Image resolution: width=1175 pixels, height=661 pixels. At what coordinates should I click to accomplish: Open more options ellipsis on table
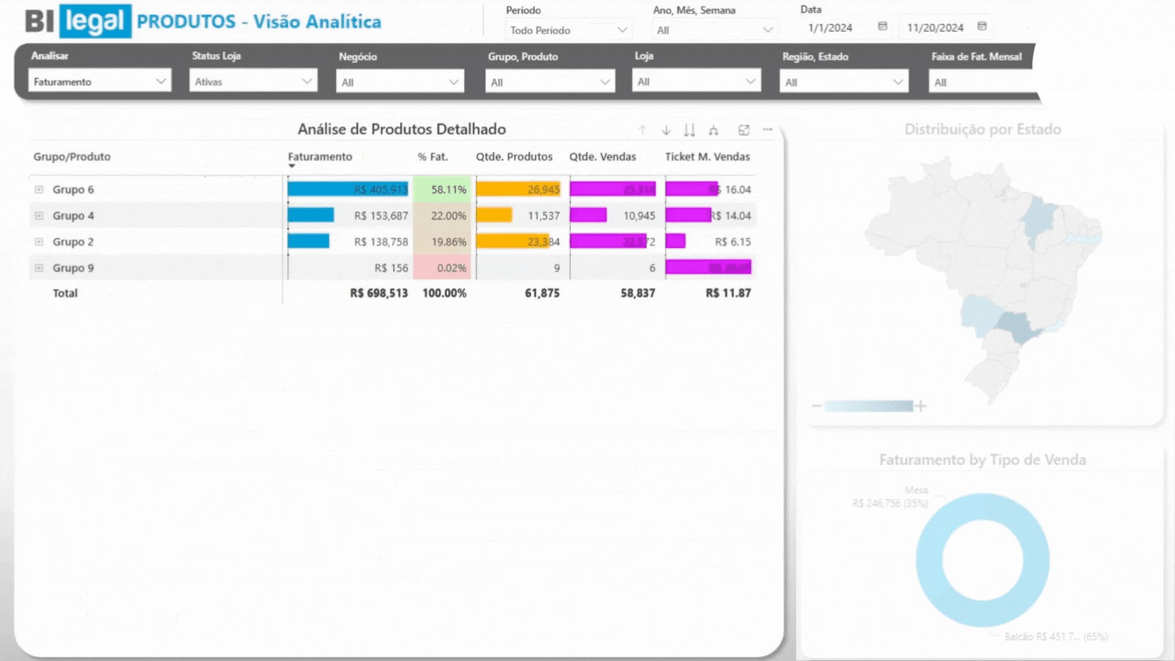tap(767, 130)
